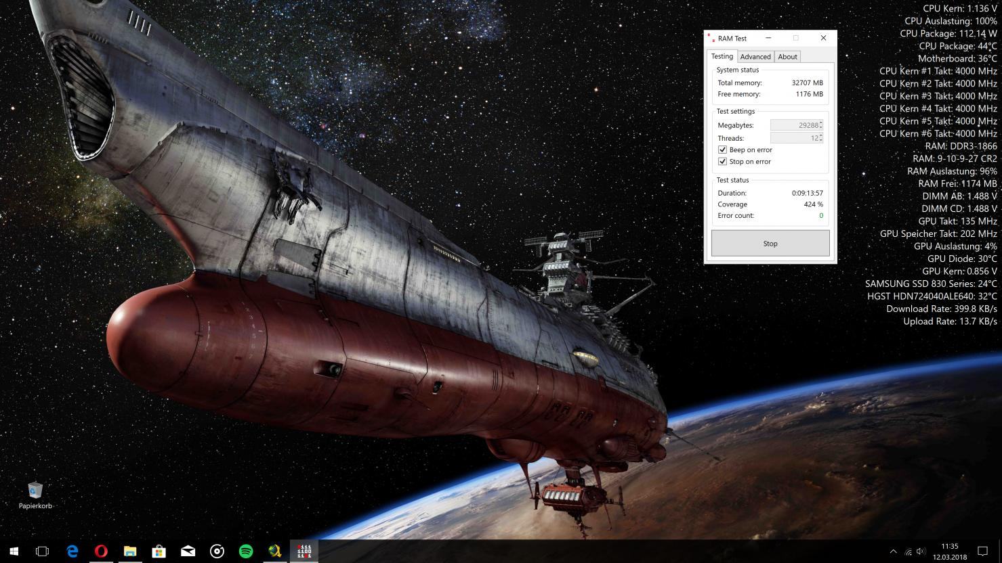Viewport: 1002px width, 563px height.
Task: Click the GPU Diode: 30°C readout
Action: coord(962,258)
